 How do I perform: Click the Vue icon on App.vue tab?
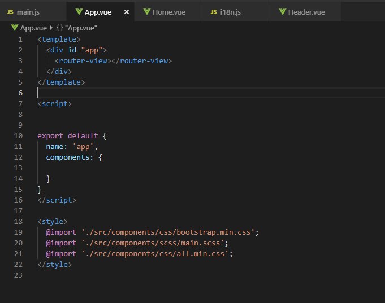[x=79, y=11]
